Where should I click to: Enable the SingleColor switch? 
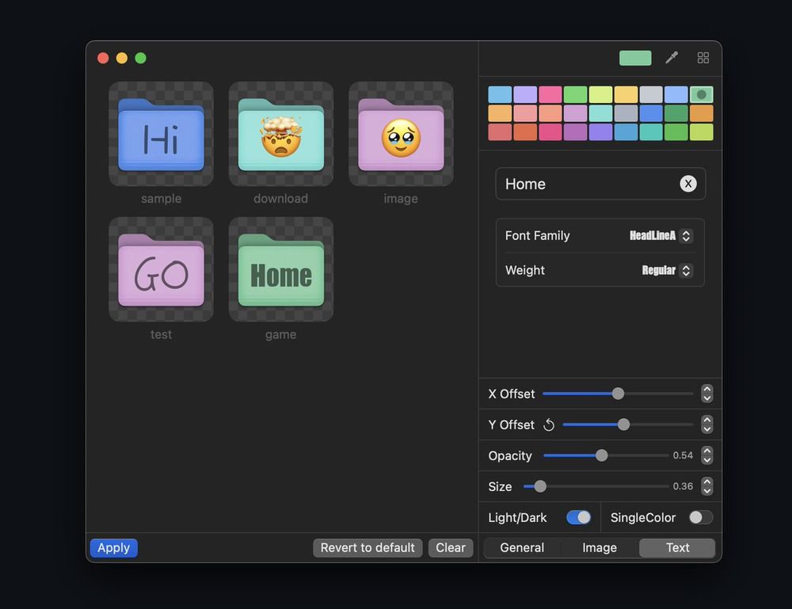pyautogui.click(x=701, y=517)
